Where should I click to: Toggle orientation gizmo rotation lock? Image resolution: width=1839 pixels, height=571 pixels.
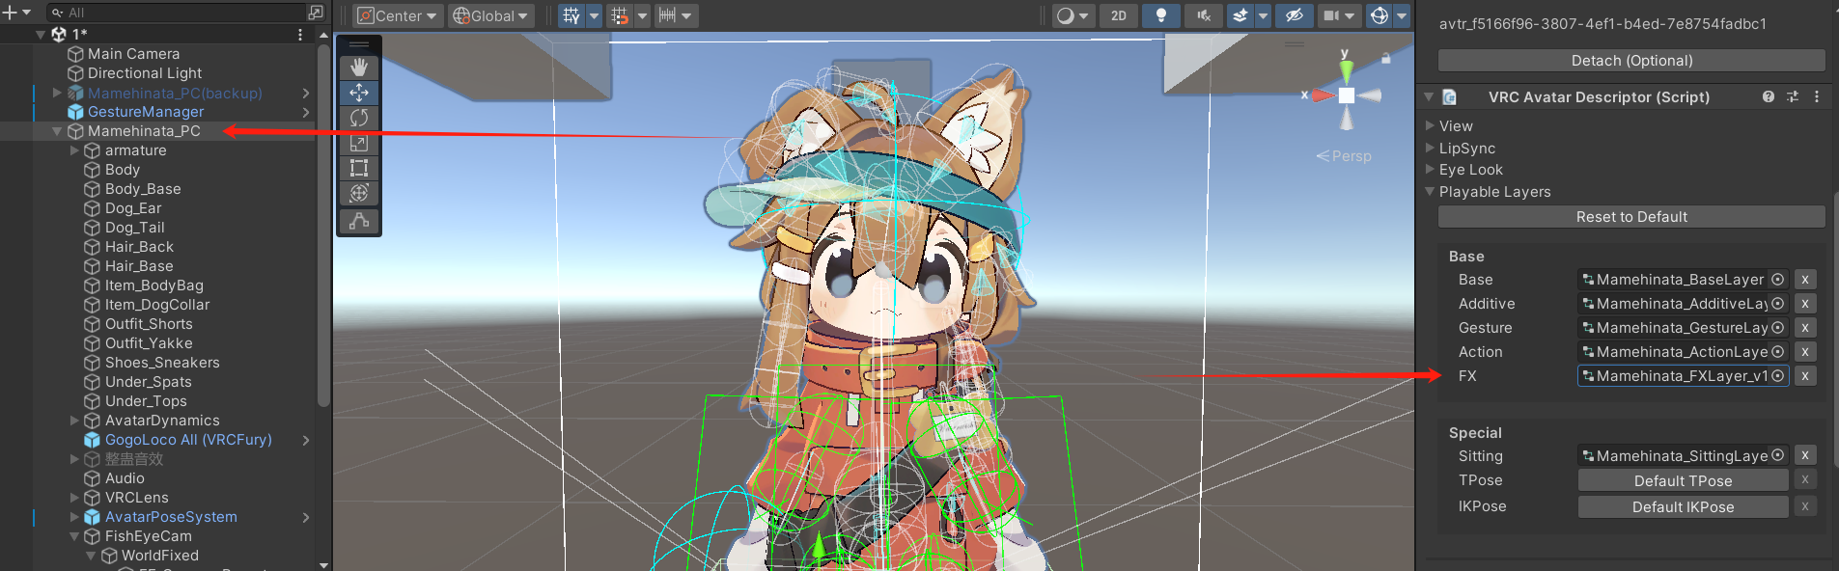tap(1386, 59)
